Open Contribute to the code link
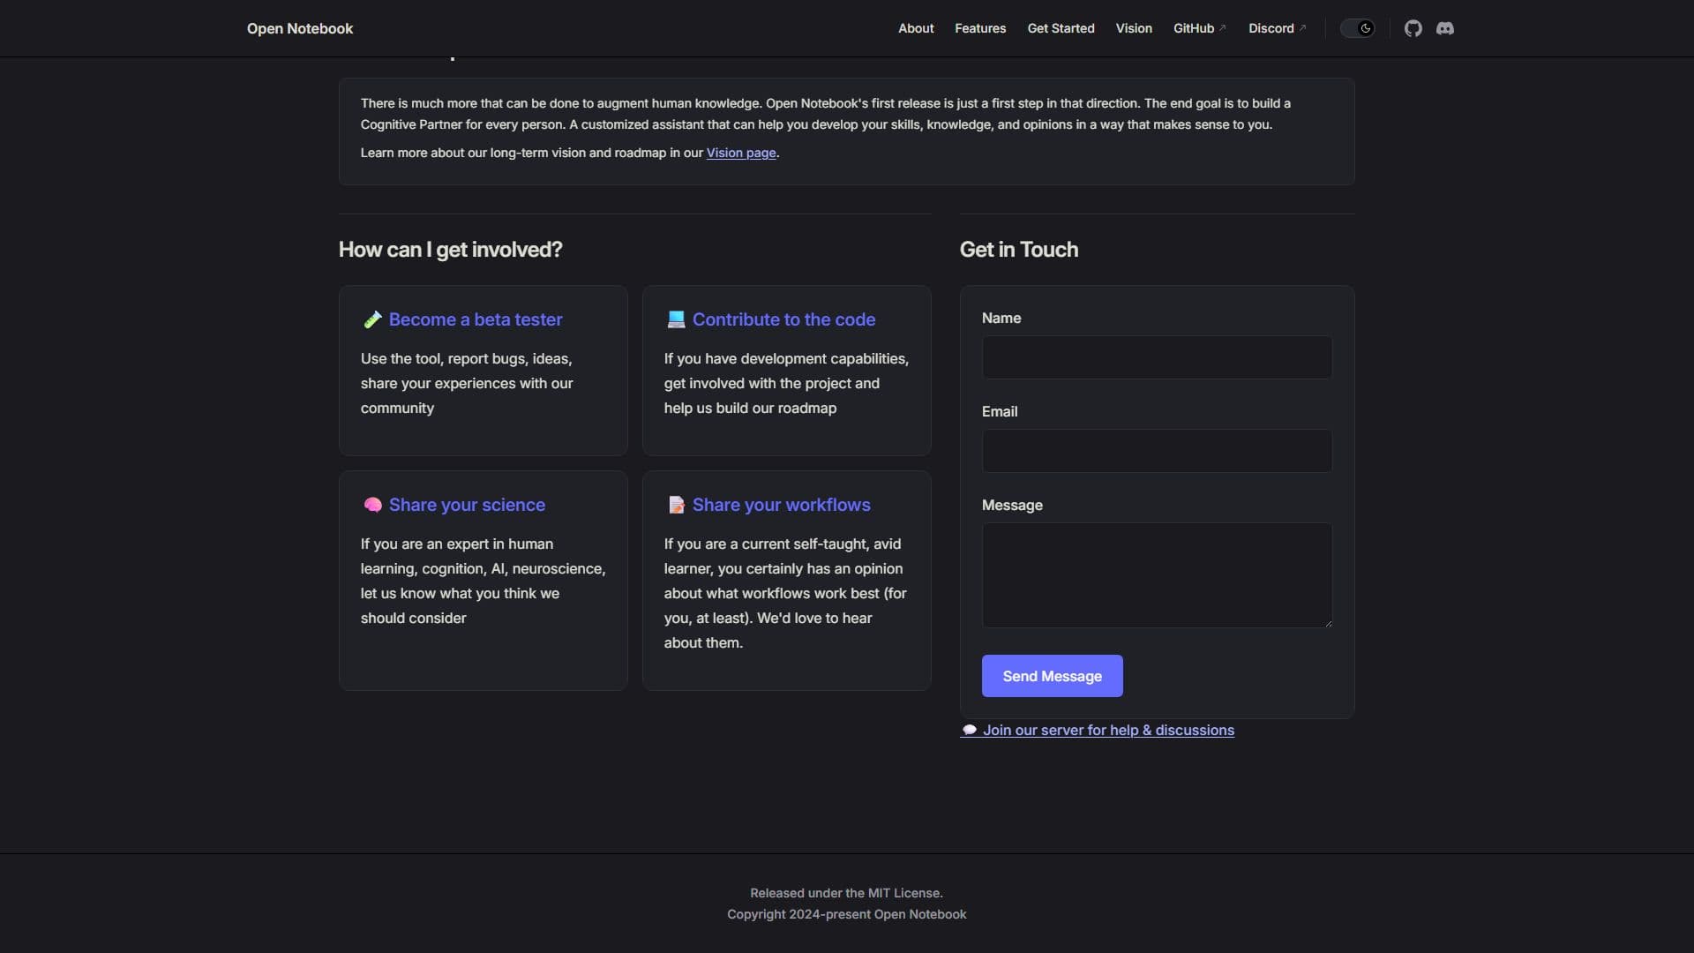 pyautogui.click(x=783, y=319)
